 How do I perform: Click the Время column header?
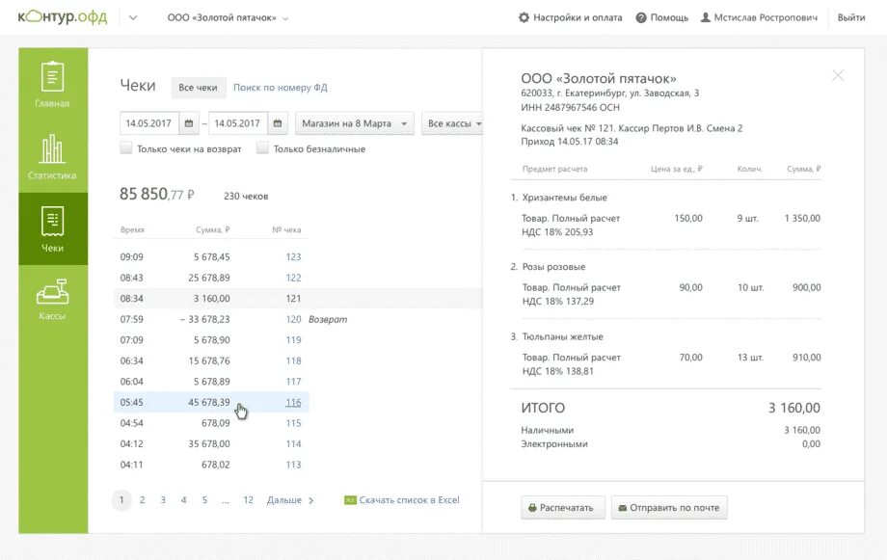[132, 229]
